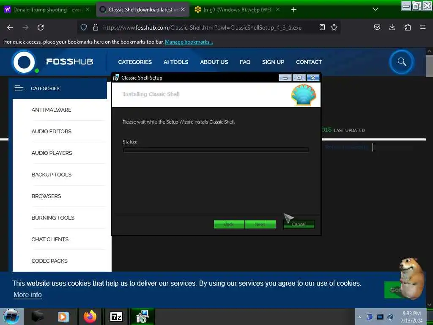Click the Next button in Setup wizard
This screenshot has height=325, width=433.
pos(260,224)
